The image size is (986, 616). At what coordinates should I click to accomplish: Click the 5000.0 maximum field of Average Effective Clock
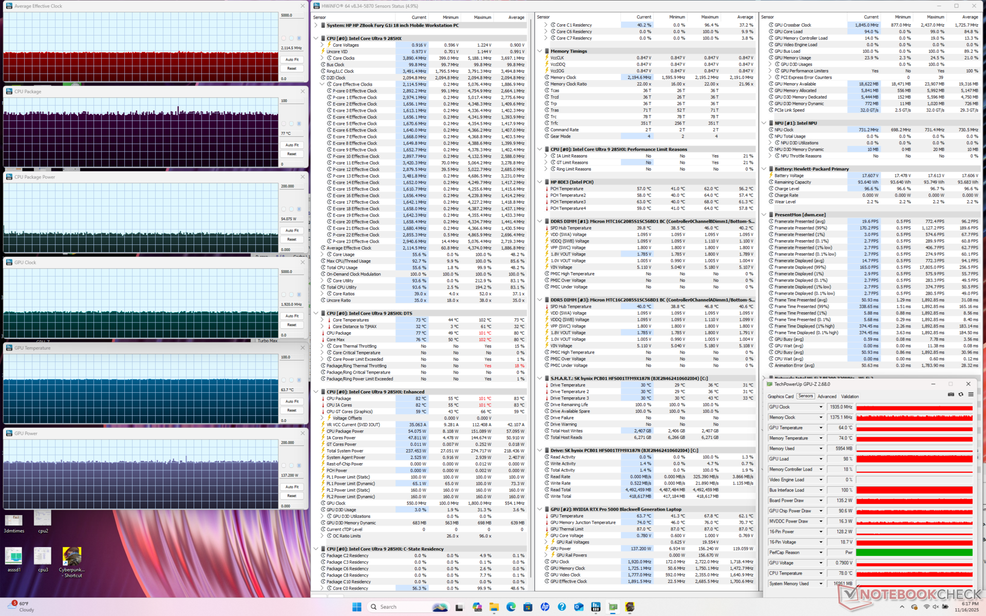pyautogui.click(x=292, y=15)
